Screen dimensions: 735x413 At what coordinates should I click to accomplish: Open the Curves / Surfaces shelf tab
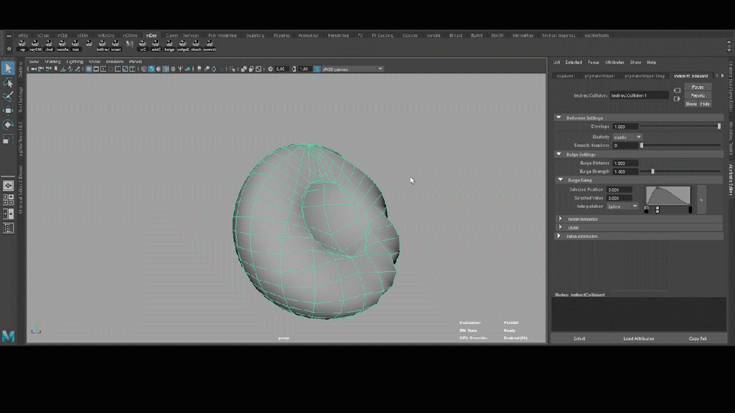182,35
